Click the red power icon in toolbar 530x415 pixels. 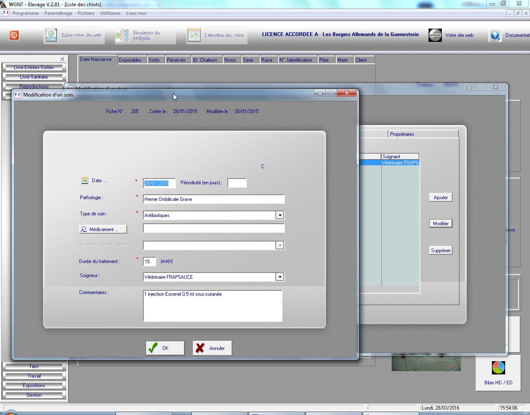pyautogui.click(x=14, y=35)
